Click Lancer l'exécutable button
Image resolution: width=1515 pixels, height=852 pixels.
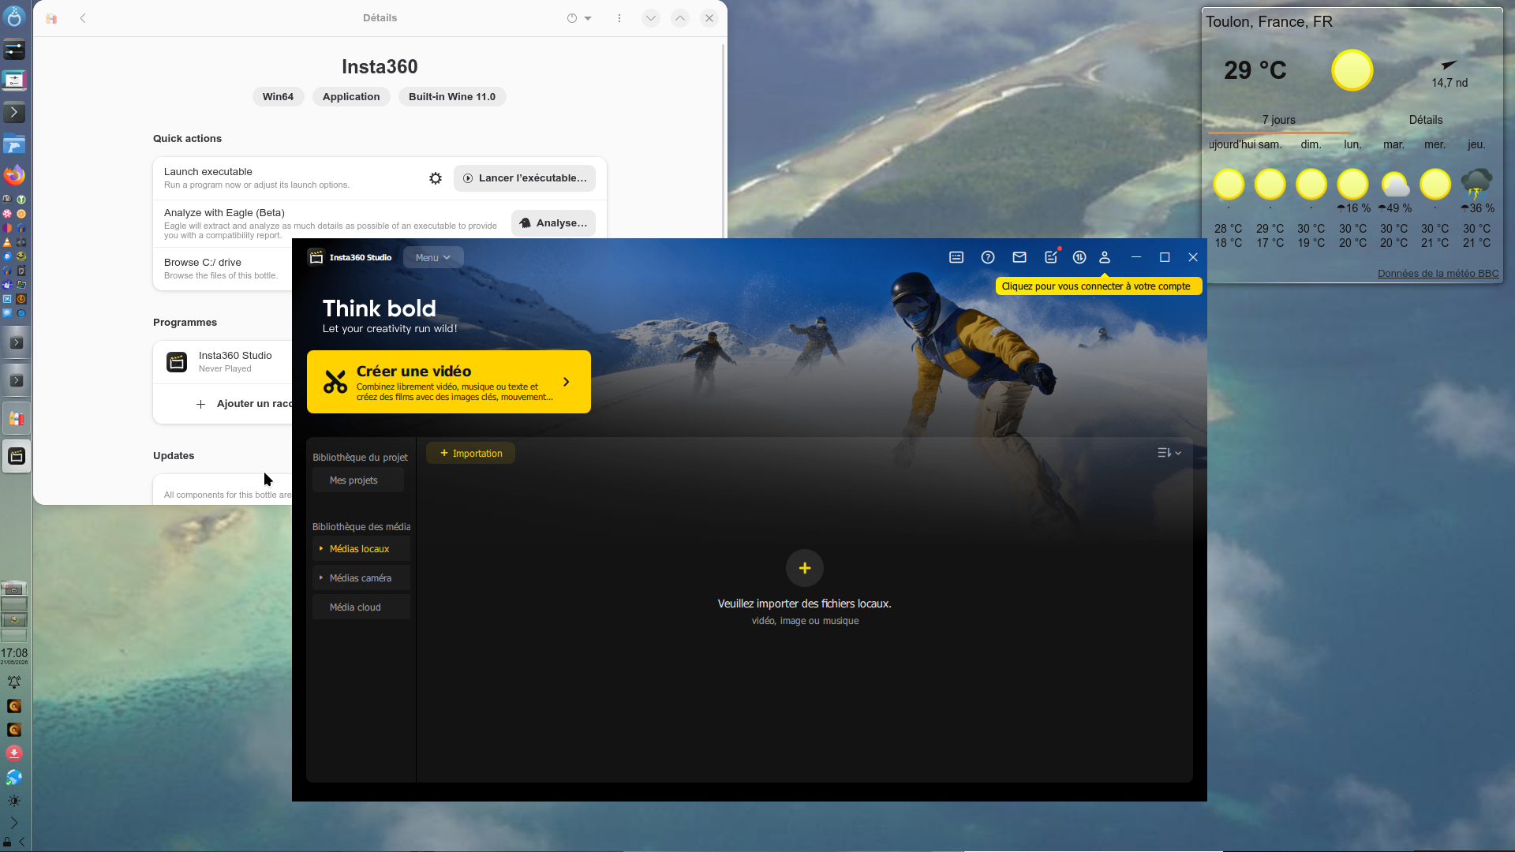(x=525, y=178)
